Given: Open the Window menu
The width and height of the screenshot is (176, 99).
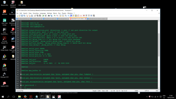Looking at the screenshot, I should click(x=70, y=13).
